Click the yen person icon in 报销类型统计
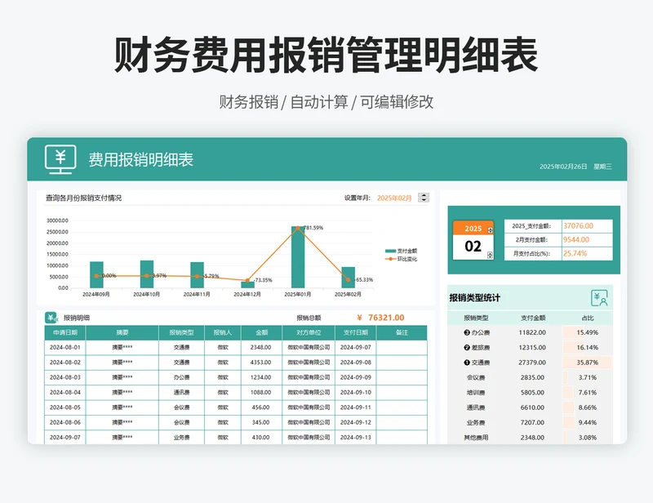 click(599, 298)
